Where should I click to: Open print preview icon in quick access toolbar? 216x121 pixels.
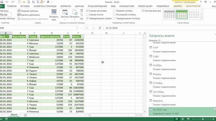(29, 2)
